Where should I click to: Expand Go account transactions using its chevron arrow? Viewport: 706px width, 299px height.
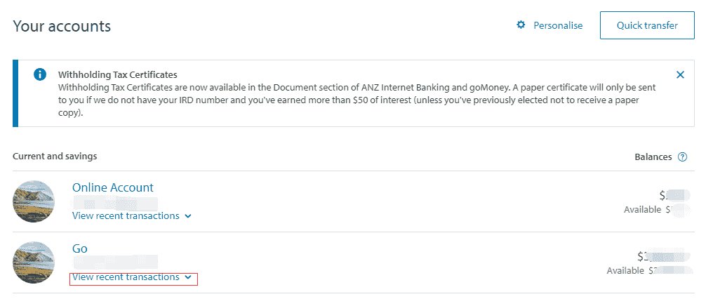tap(188, 277)
